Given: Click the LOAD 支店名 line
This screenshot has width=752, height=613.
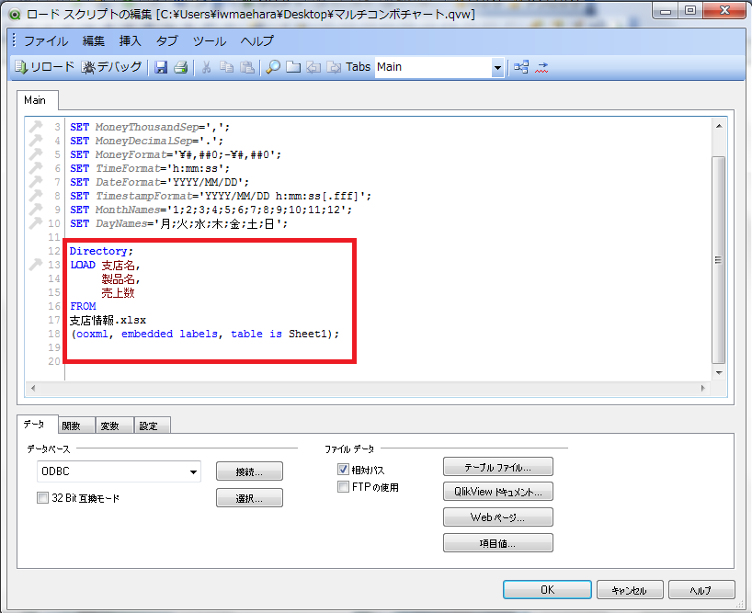Looking at the screenshot, I should [x=105, y=265].
